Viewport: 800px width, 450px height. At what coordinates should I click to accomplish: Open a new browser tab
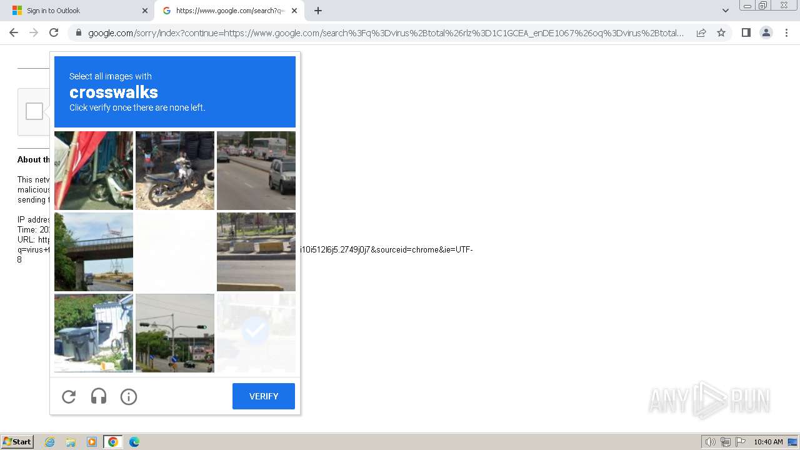click(318, 11)
